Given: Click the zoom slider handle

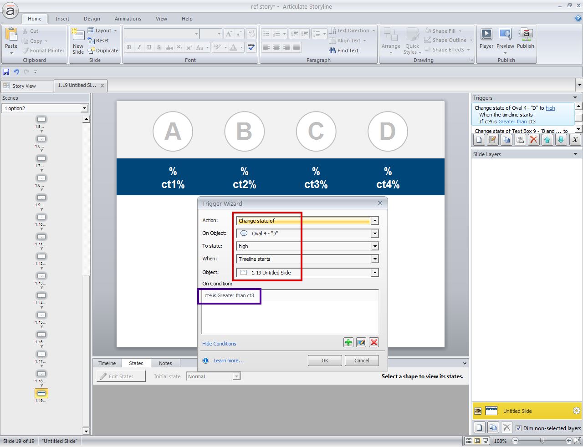Looking at the screenshot, I should pos(542,441).
